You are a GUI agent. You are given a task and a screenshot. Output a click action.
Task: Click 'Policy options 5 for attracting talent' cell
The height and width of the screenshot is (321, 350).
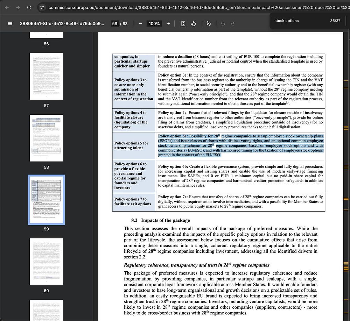[134, 145]
